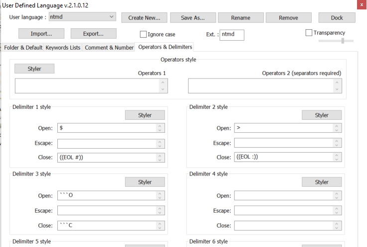Click the Save As... button
Screen dimensions: 367x247
pyautogui.click(x=192, y=17)
